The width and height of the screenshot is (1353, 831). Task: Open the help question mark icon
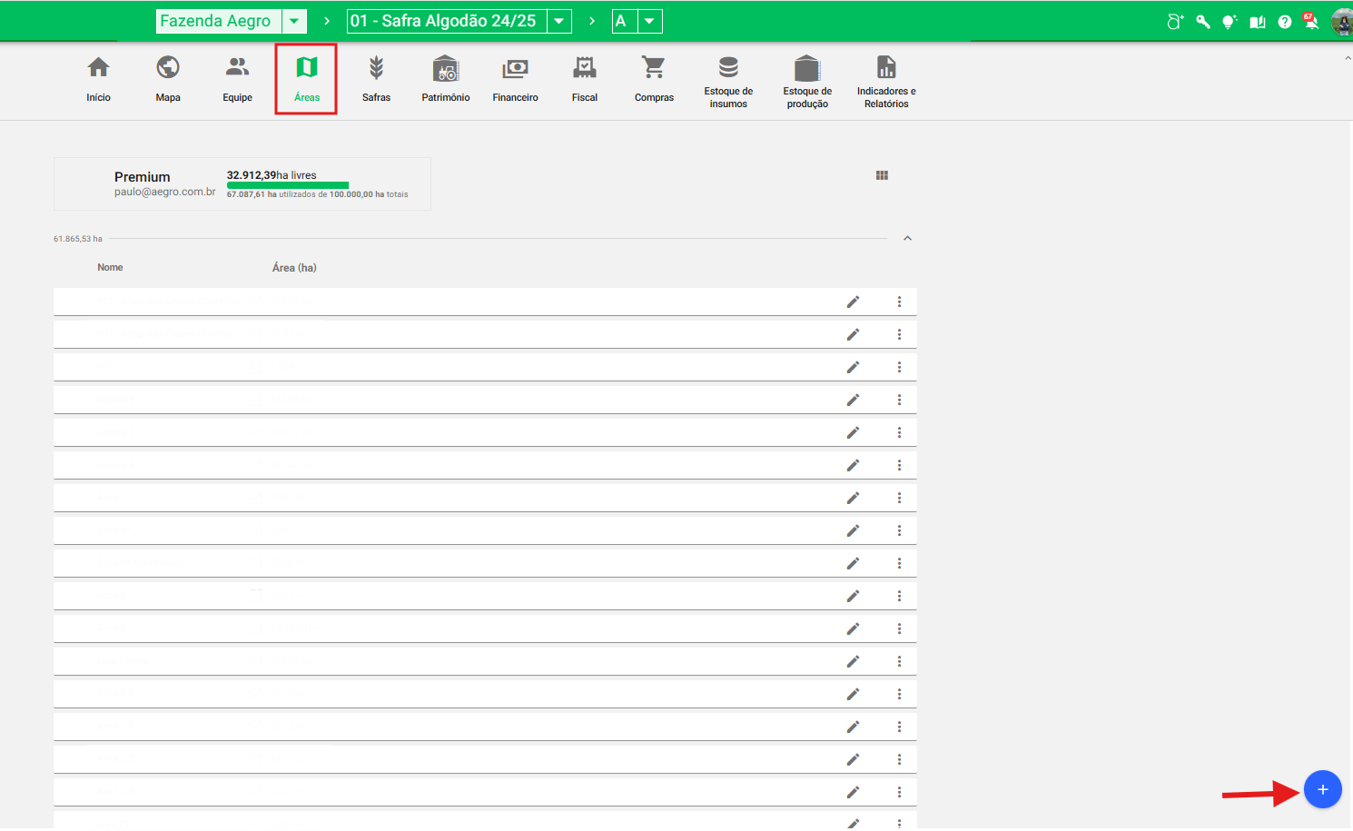point(1284,22)
